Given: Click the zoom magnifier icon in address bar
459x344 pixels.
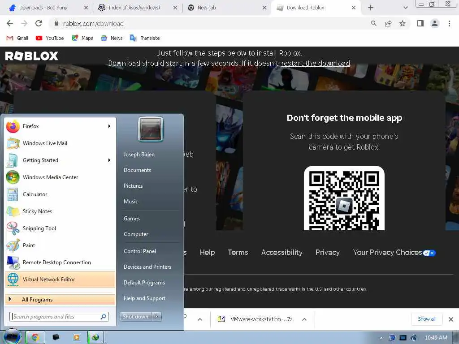Looking at the screenshot, I should [373, 23].
